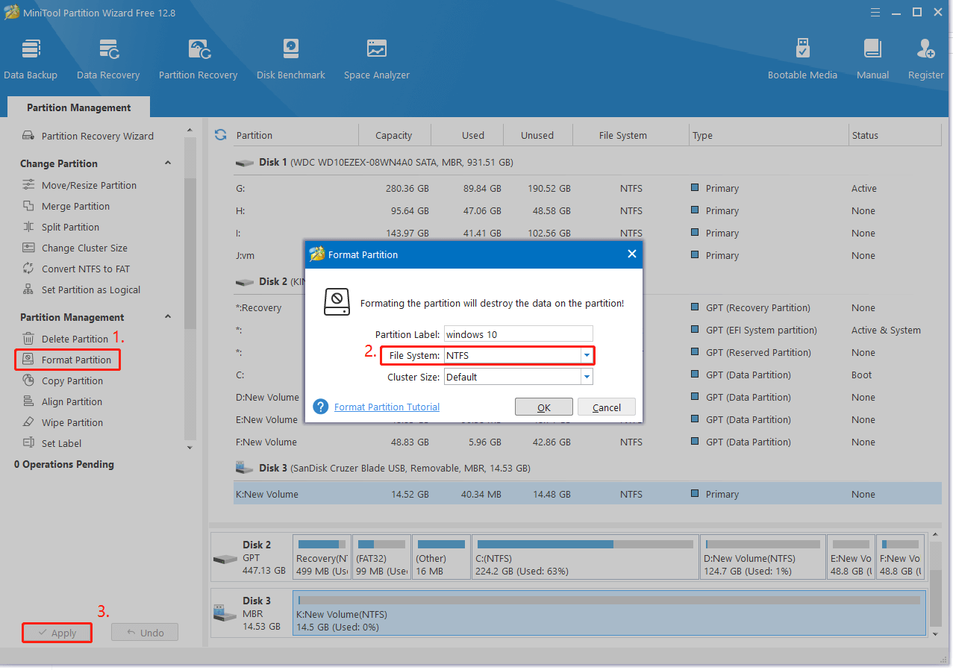
Task: Open the Manual
Action: click(x=872, y=58)
